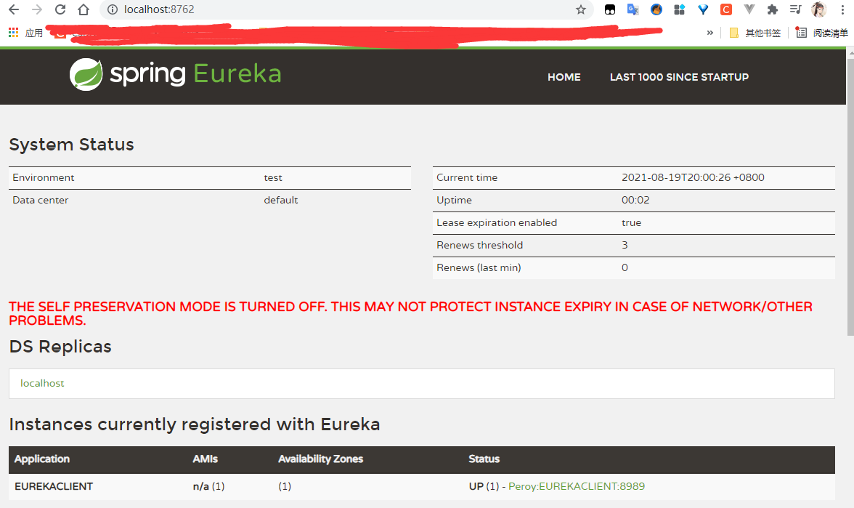Show hidden bookmarks with the double chevron
Image resolution: width=854 pixels, height=508 pixels.
[709, 33]
